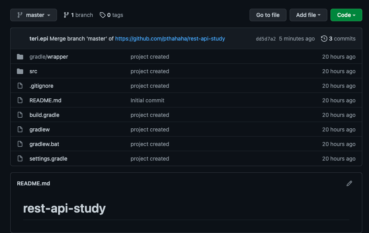
Task: Click 20 hours ago on the src row
Action: pyautogui.click(x=339, y=71)
